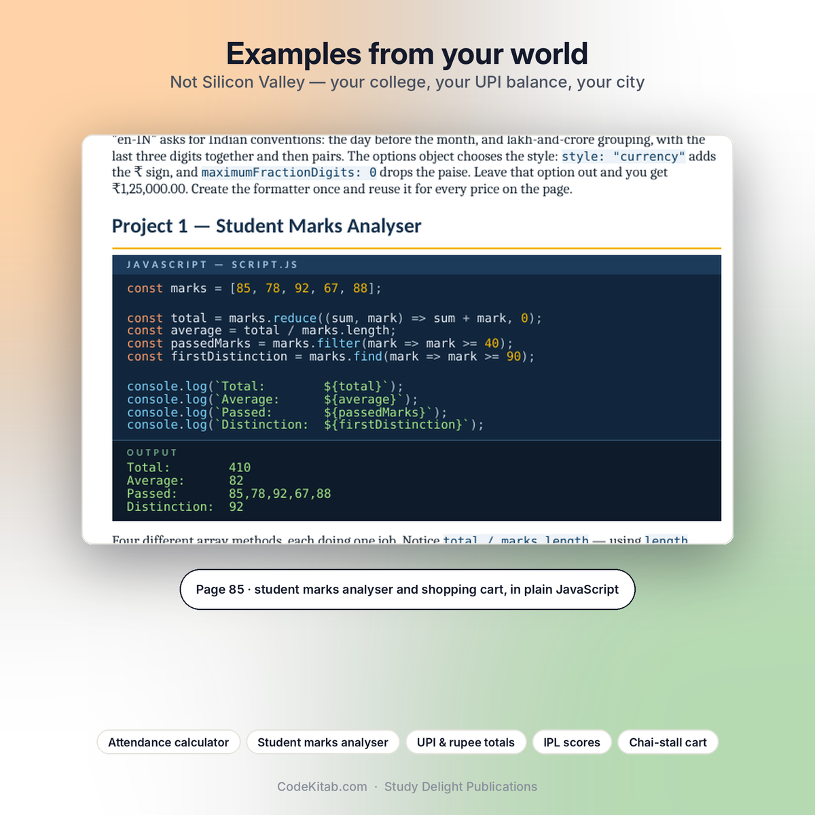Click the book page preview image
Viewport: 815px width, 815px height.
(x=407, y=340)
